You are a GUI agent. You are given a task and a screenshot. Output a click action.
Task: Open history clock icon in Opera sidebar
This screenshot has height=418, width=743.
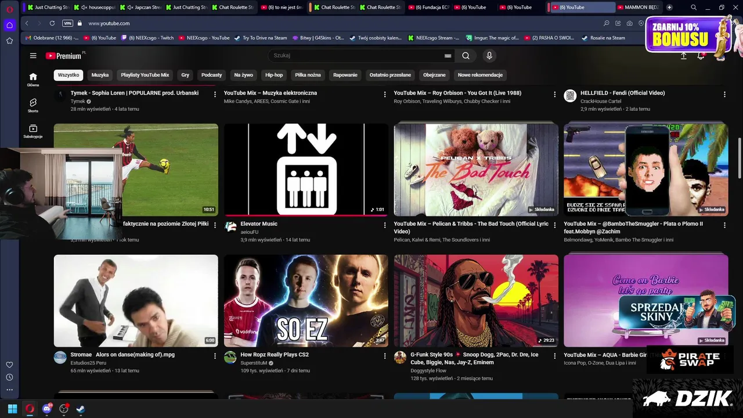(9, 377)
